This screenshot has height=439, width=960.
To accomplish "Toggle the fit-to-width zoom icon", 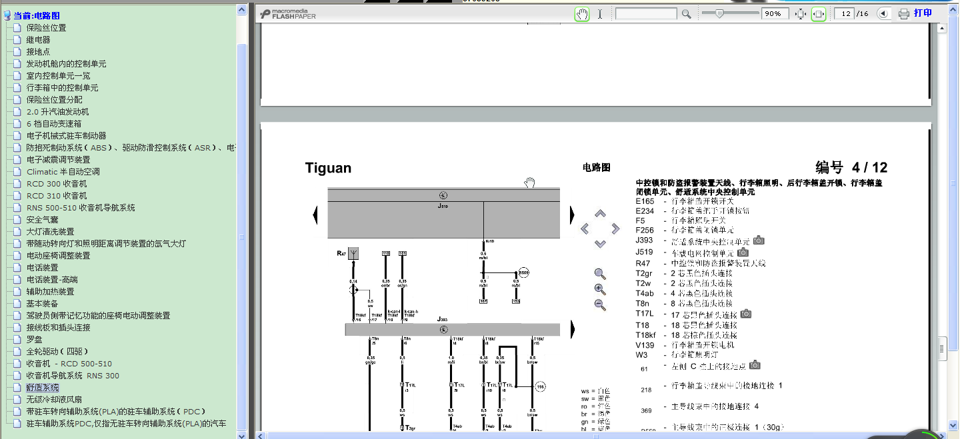I will point(819,13).
